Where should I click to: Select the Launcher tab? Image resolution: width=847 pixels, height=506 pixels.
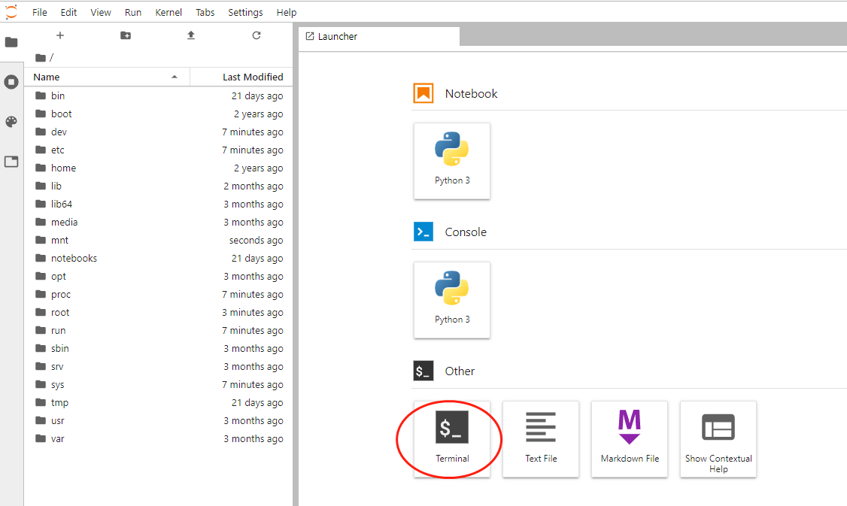click(337, 37)
